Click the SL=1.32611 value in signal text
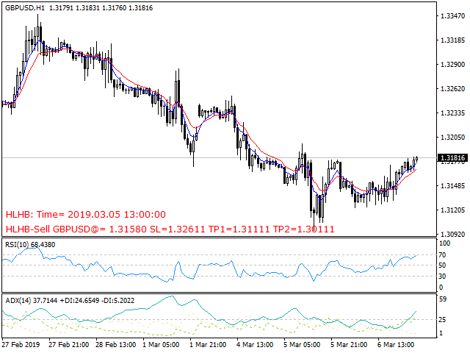Screen dimensions: 470x353 pyautogui.click(x=178, y=229)
